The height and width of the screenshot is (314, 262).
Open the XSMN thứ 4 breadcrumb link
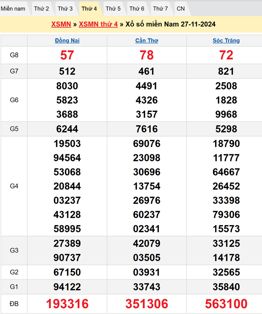[x=98, y=24]
